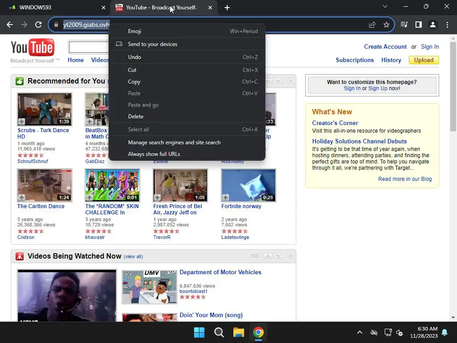Open the Subscriptions link

[355, 60]
